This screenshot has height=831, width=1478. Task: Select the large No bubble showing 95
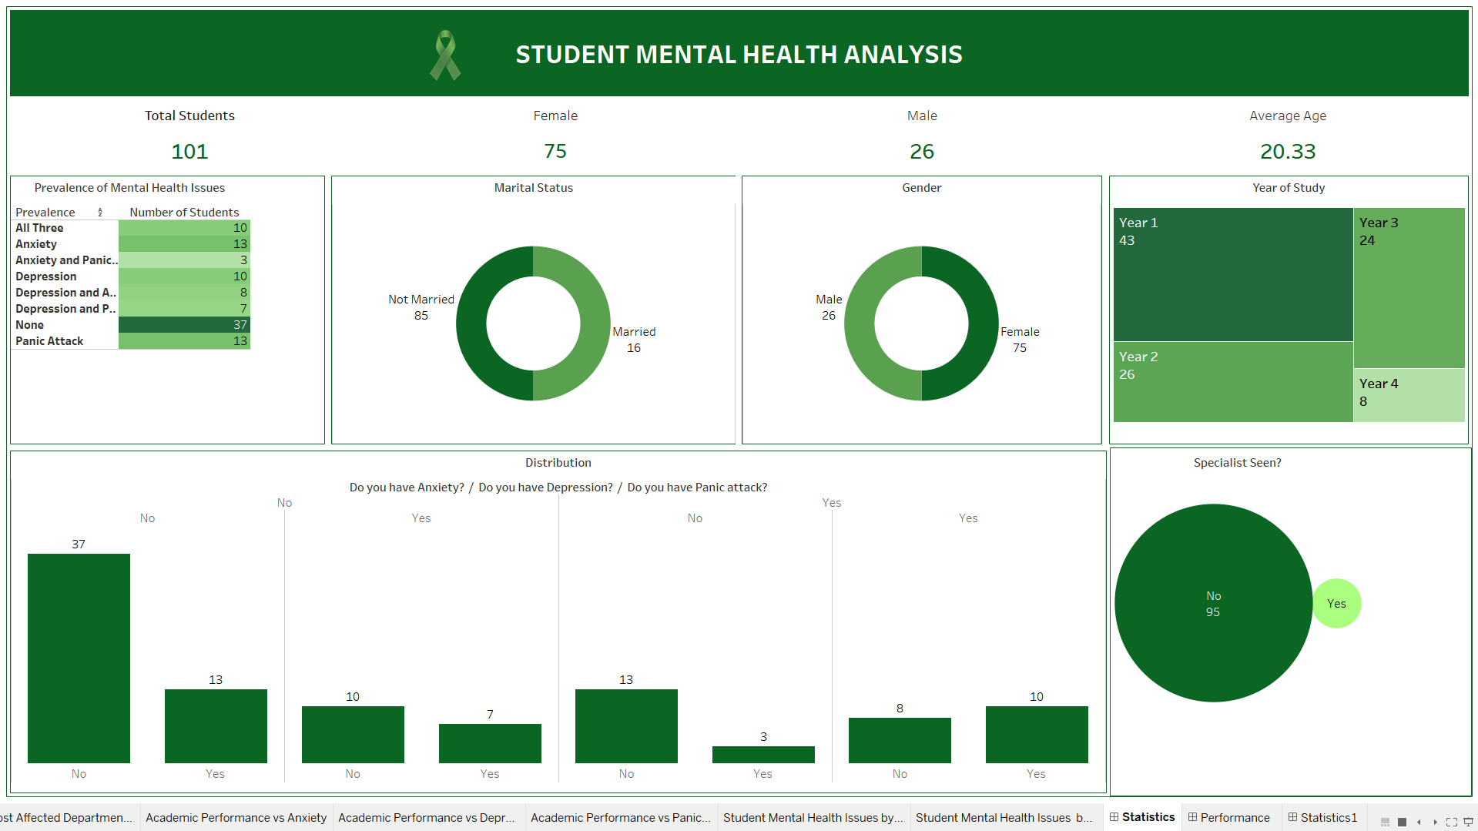[x=1213, y=603]
